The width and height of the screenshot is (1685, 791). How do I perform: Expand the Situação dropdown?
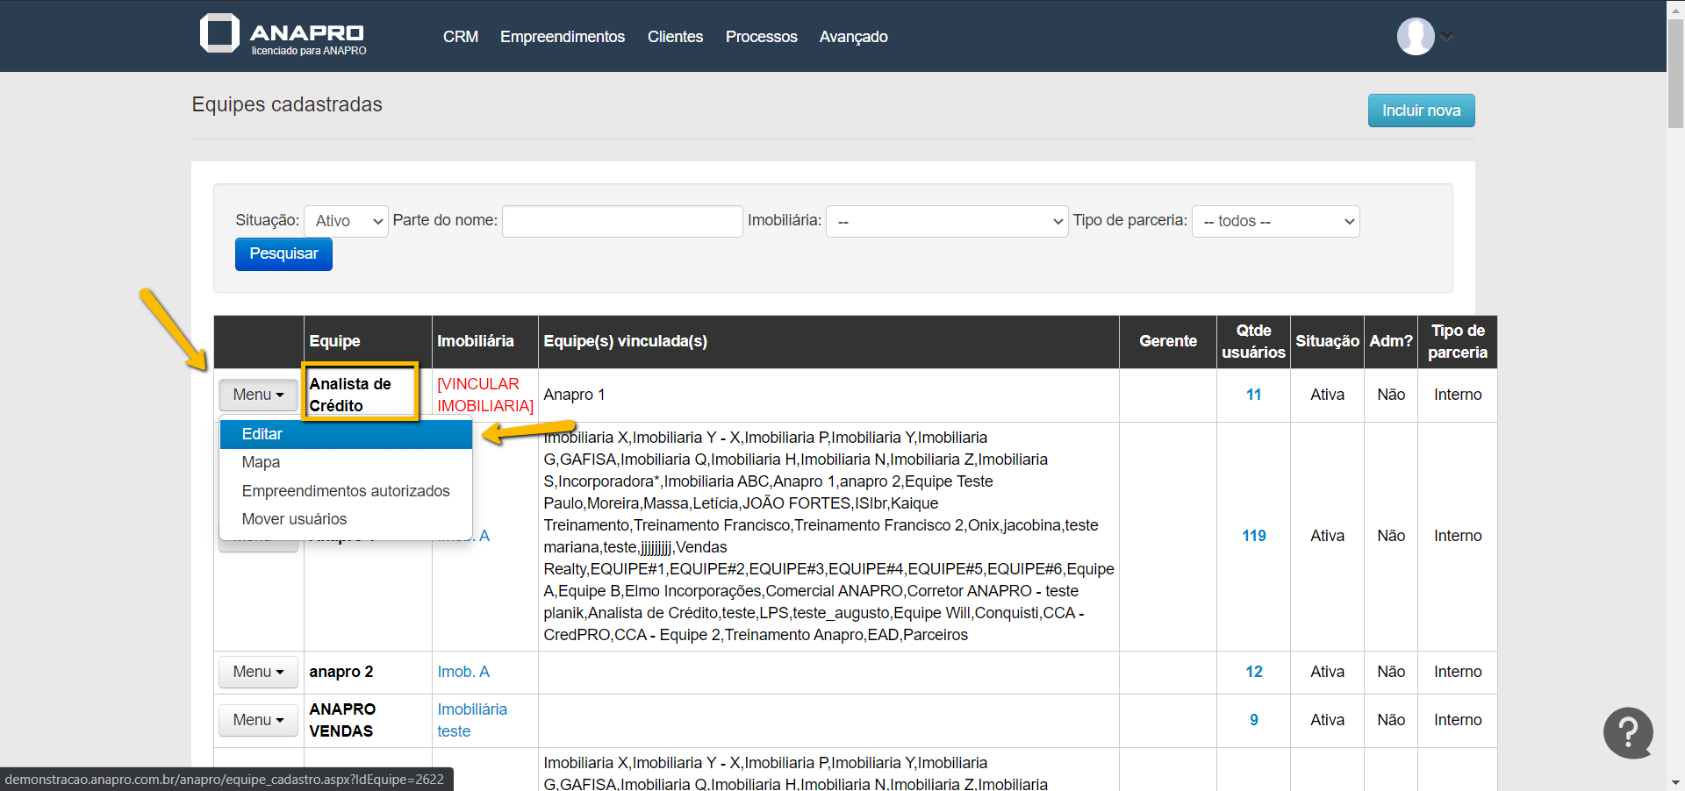[x=347, y=221]
